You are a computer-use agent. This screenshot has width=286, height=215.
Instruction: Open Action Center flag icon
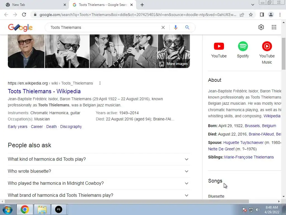coord(244,210)
